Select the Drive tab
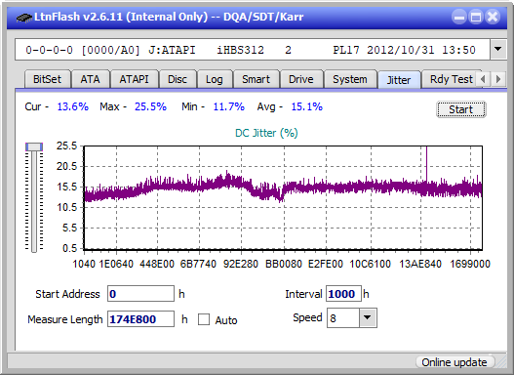This screenshot has width=514, height=375. pyautogui.click(x=301, y=79)
